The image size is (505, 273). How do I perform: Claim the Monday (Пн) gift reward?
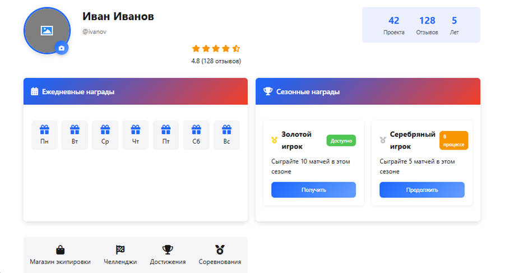(44, 135)
